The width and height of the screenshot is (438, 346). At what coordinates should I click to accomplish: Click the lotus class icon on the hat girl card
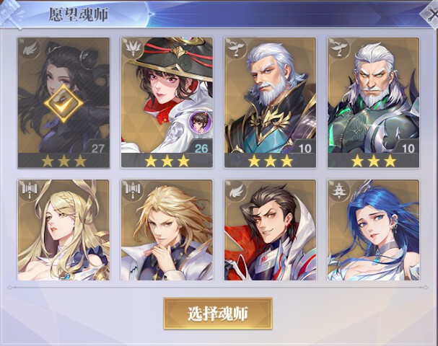coord(133,48)
